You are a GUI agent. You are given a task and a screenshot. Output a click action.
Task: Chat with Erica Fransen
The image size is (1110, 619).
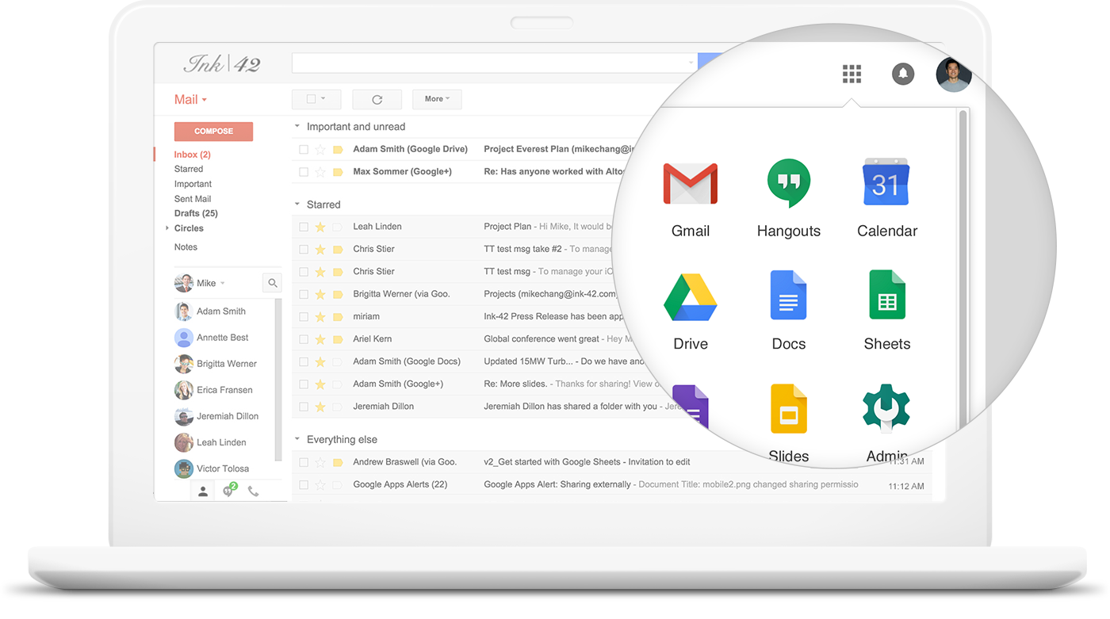[x=224, y=390]
